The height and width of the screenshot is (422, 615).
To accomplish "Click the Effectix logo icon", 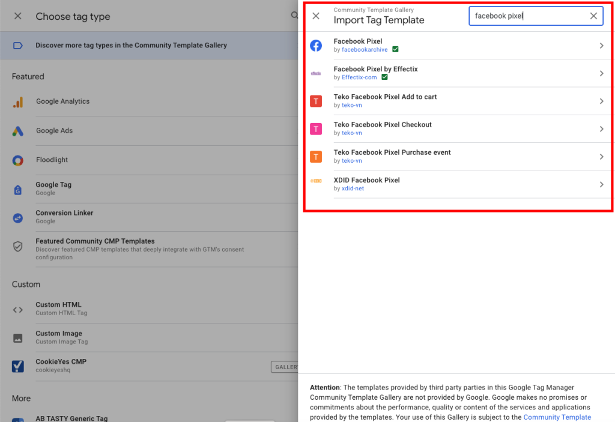I will tap(316, 73).
